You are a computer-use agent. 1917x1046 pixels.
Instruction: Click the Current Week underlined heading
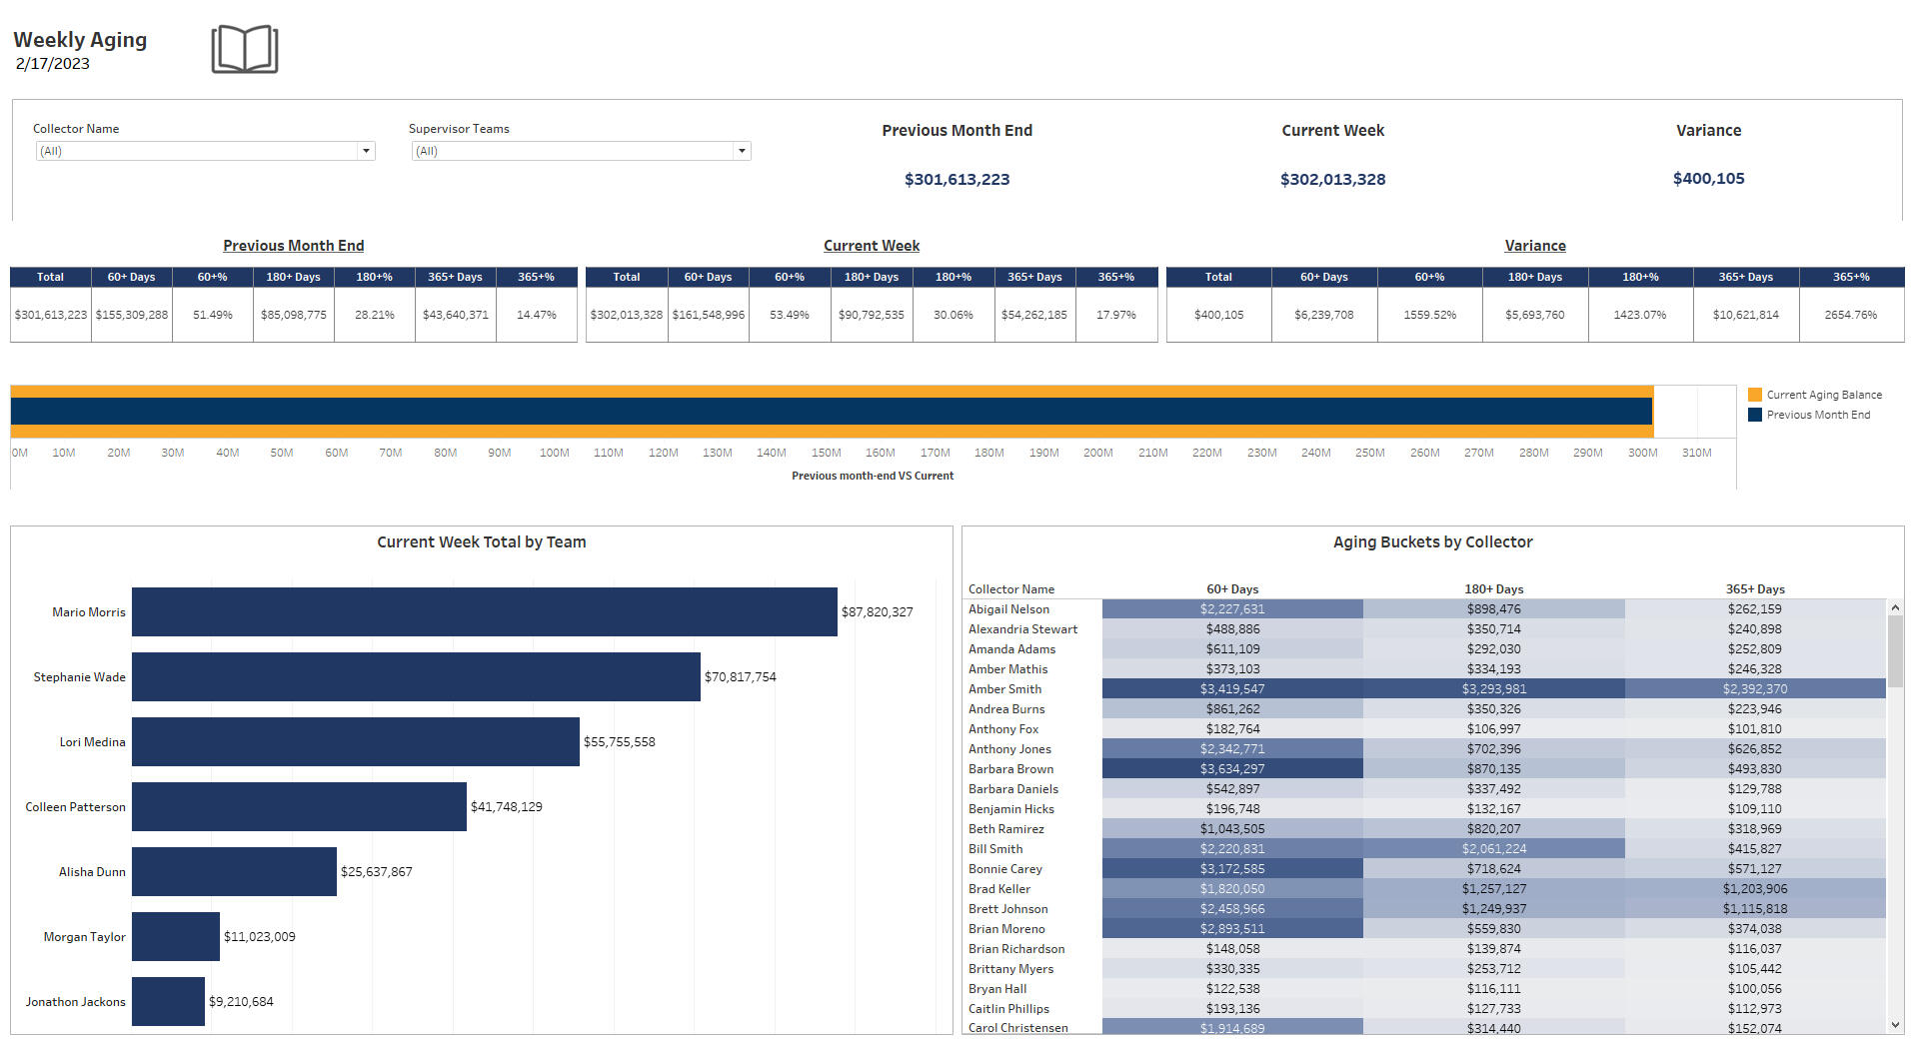click(x=871, y=246)
